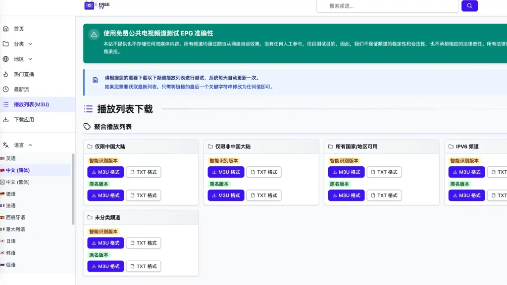
Task: Click the warning triangle icon in the green banner
Action: (94, 34)
